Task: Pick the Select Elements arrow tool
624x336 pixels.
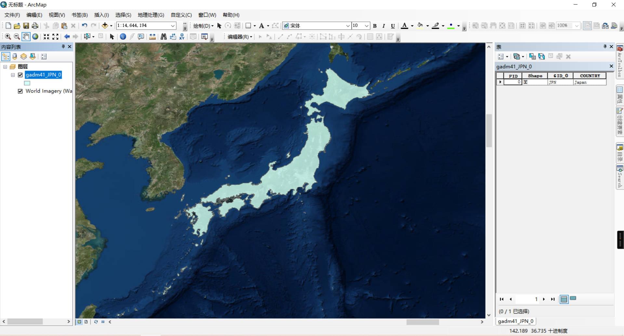Action: (x=112, y=37)
